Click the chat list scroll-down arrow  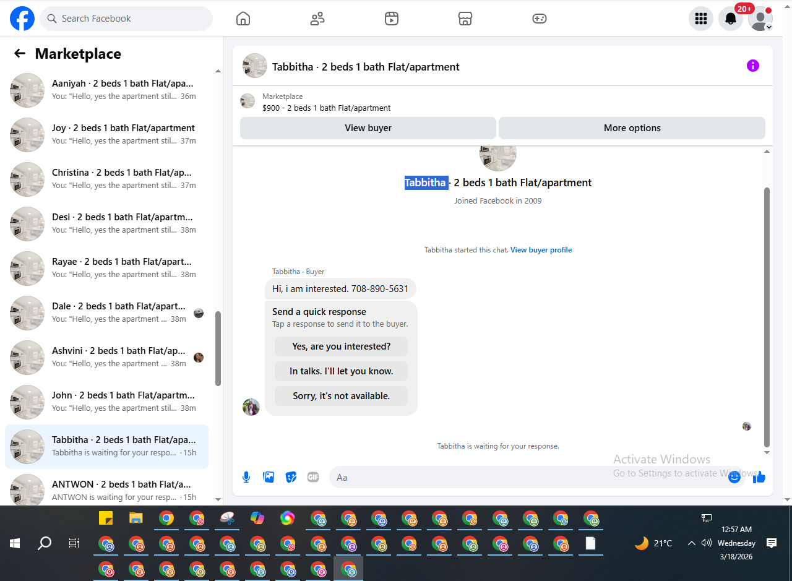click(x=218, y=499)
